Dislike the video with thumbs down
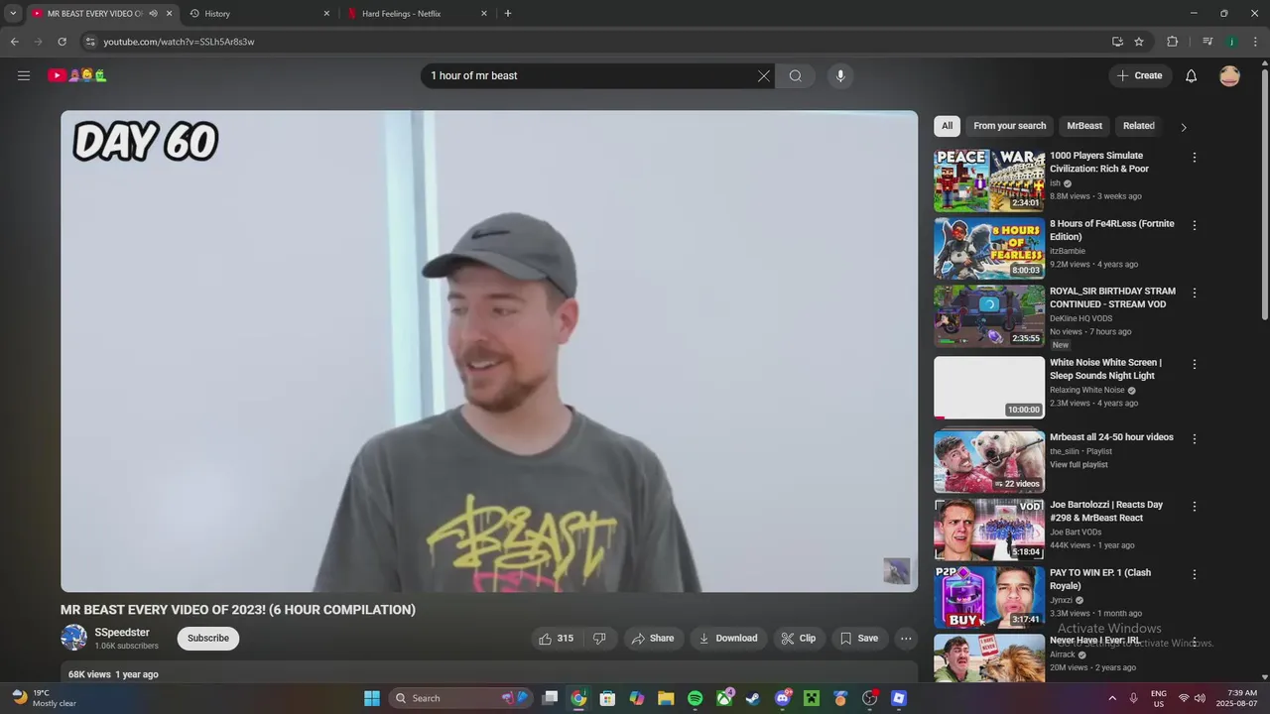Image resolution: width=1270 pixels, height=714 pixels. pyautogui.click(x=599, y=639)
